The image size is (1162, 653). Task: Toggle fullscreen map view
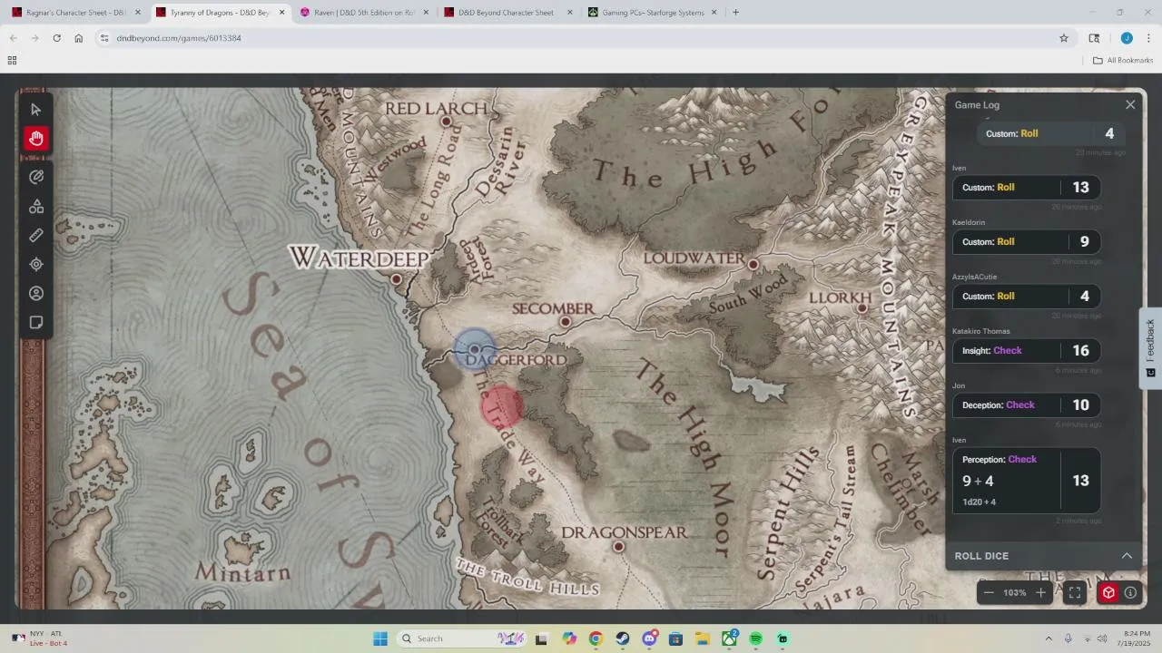pyautogui.click(x=1075, y=592)
